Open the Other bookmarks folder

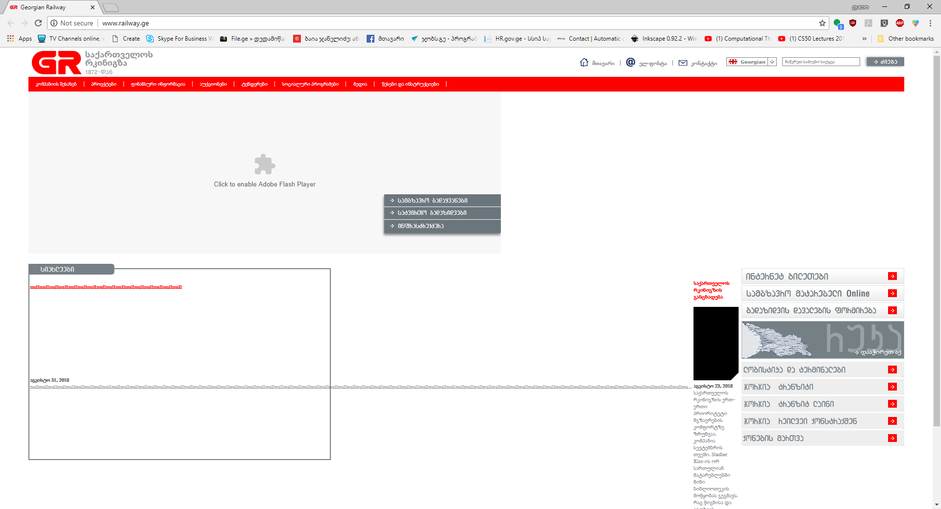click(906, 39)
